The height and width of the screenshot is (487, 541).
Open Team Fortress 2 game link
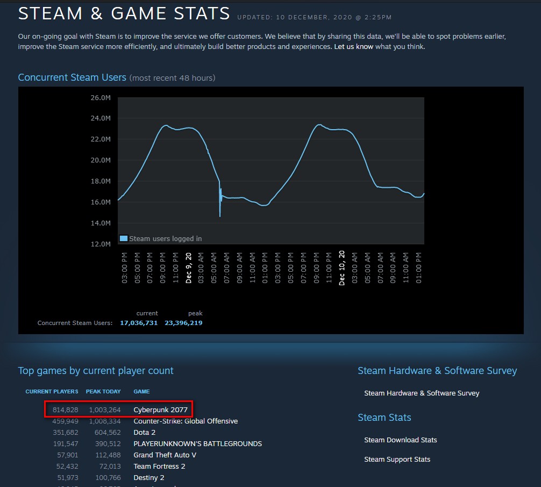pos(159,467)
